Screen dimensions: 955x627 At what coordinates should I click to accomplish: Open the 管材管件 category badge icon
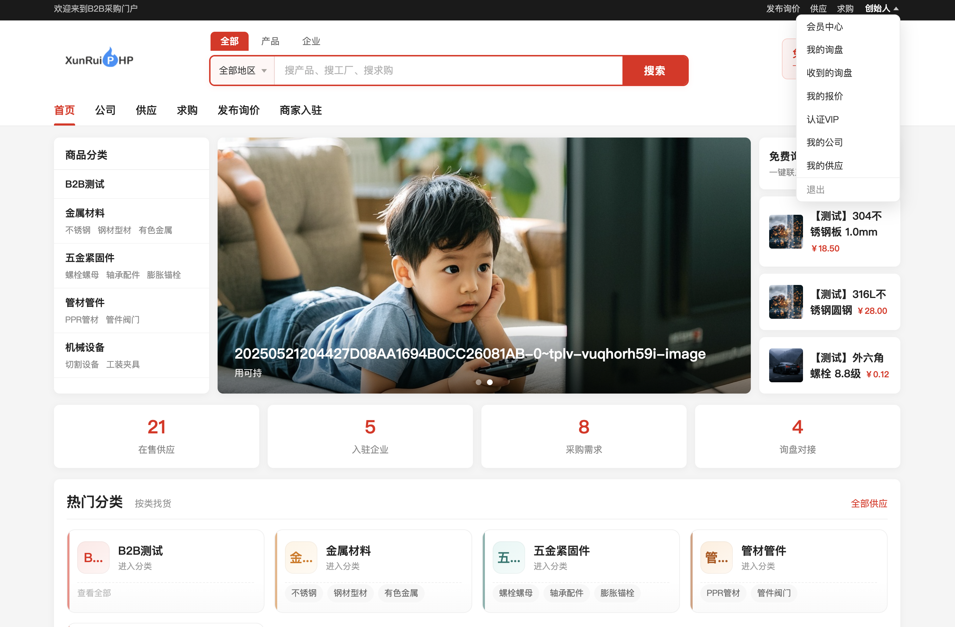(716, 557)
